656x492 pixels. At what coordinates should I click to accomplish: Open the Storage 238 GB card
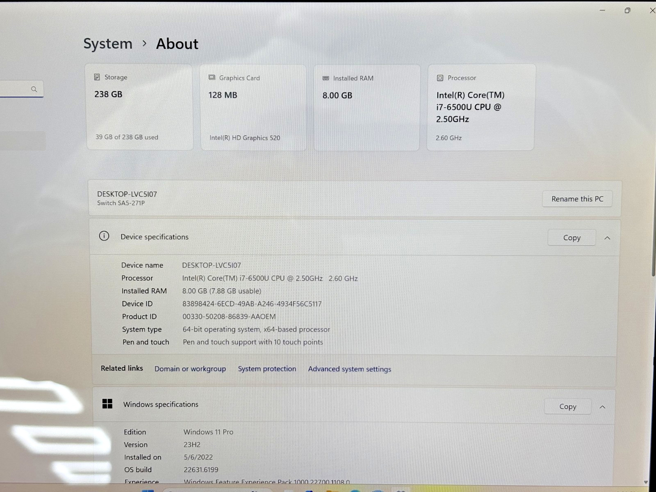tap(139, 107)
